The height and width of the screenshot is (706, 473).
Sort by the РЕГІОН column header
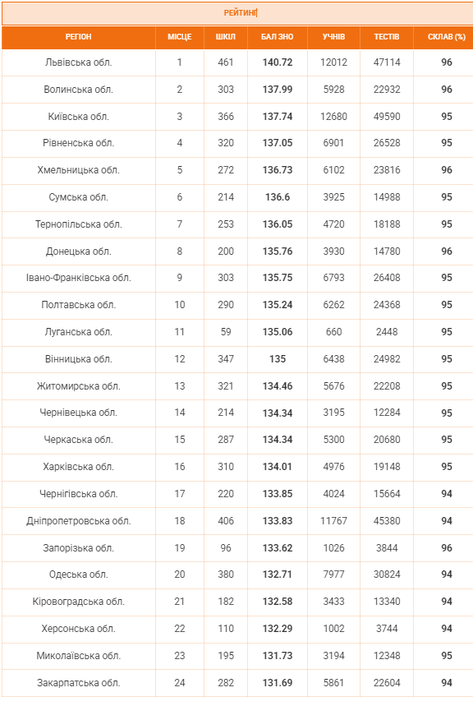[x=78, y=37]
